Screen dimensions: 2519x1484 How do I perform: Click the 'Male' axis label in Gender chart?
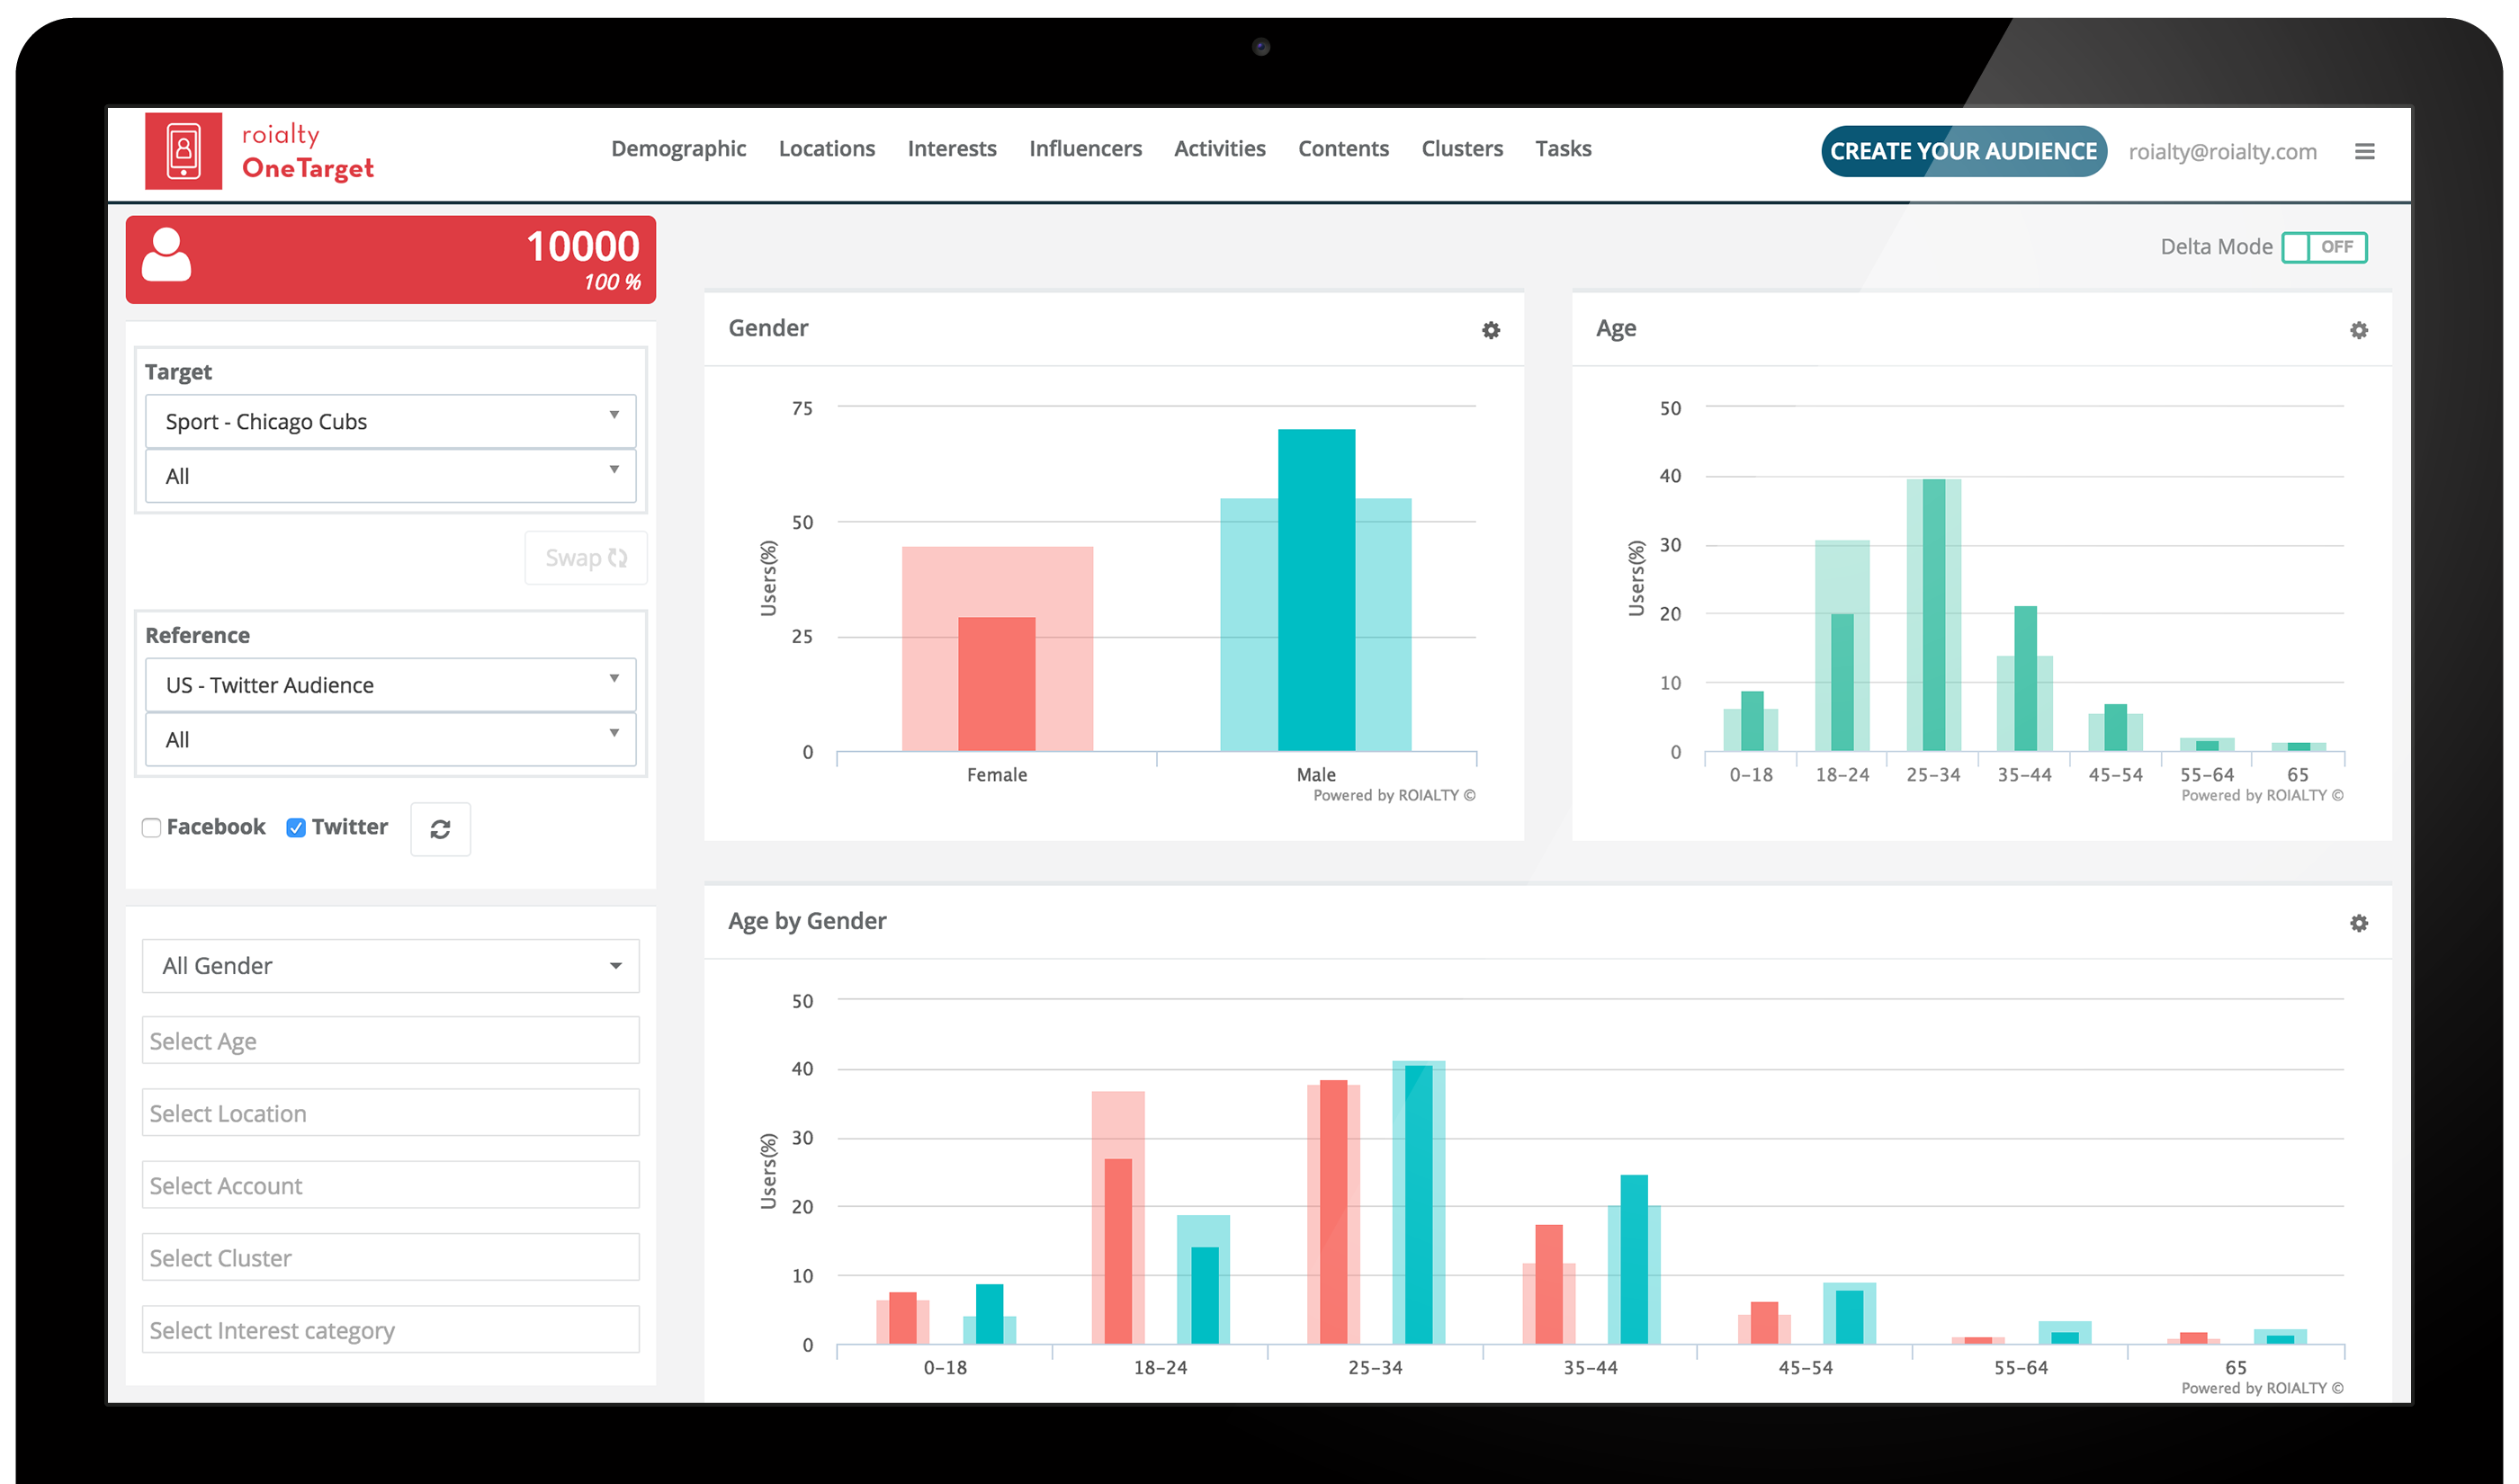pyautogui.click(x=1315, y=775)
